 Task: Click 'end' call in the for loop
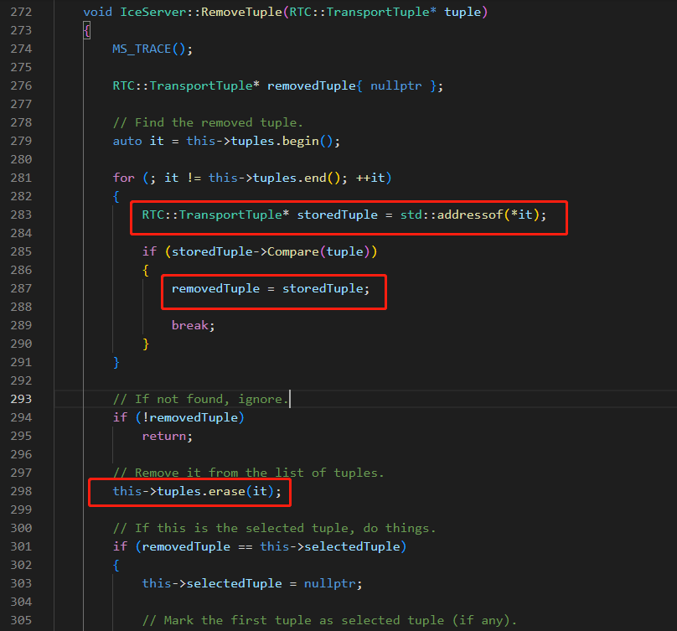pos(315,178)
